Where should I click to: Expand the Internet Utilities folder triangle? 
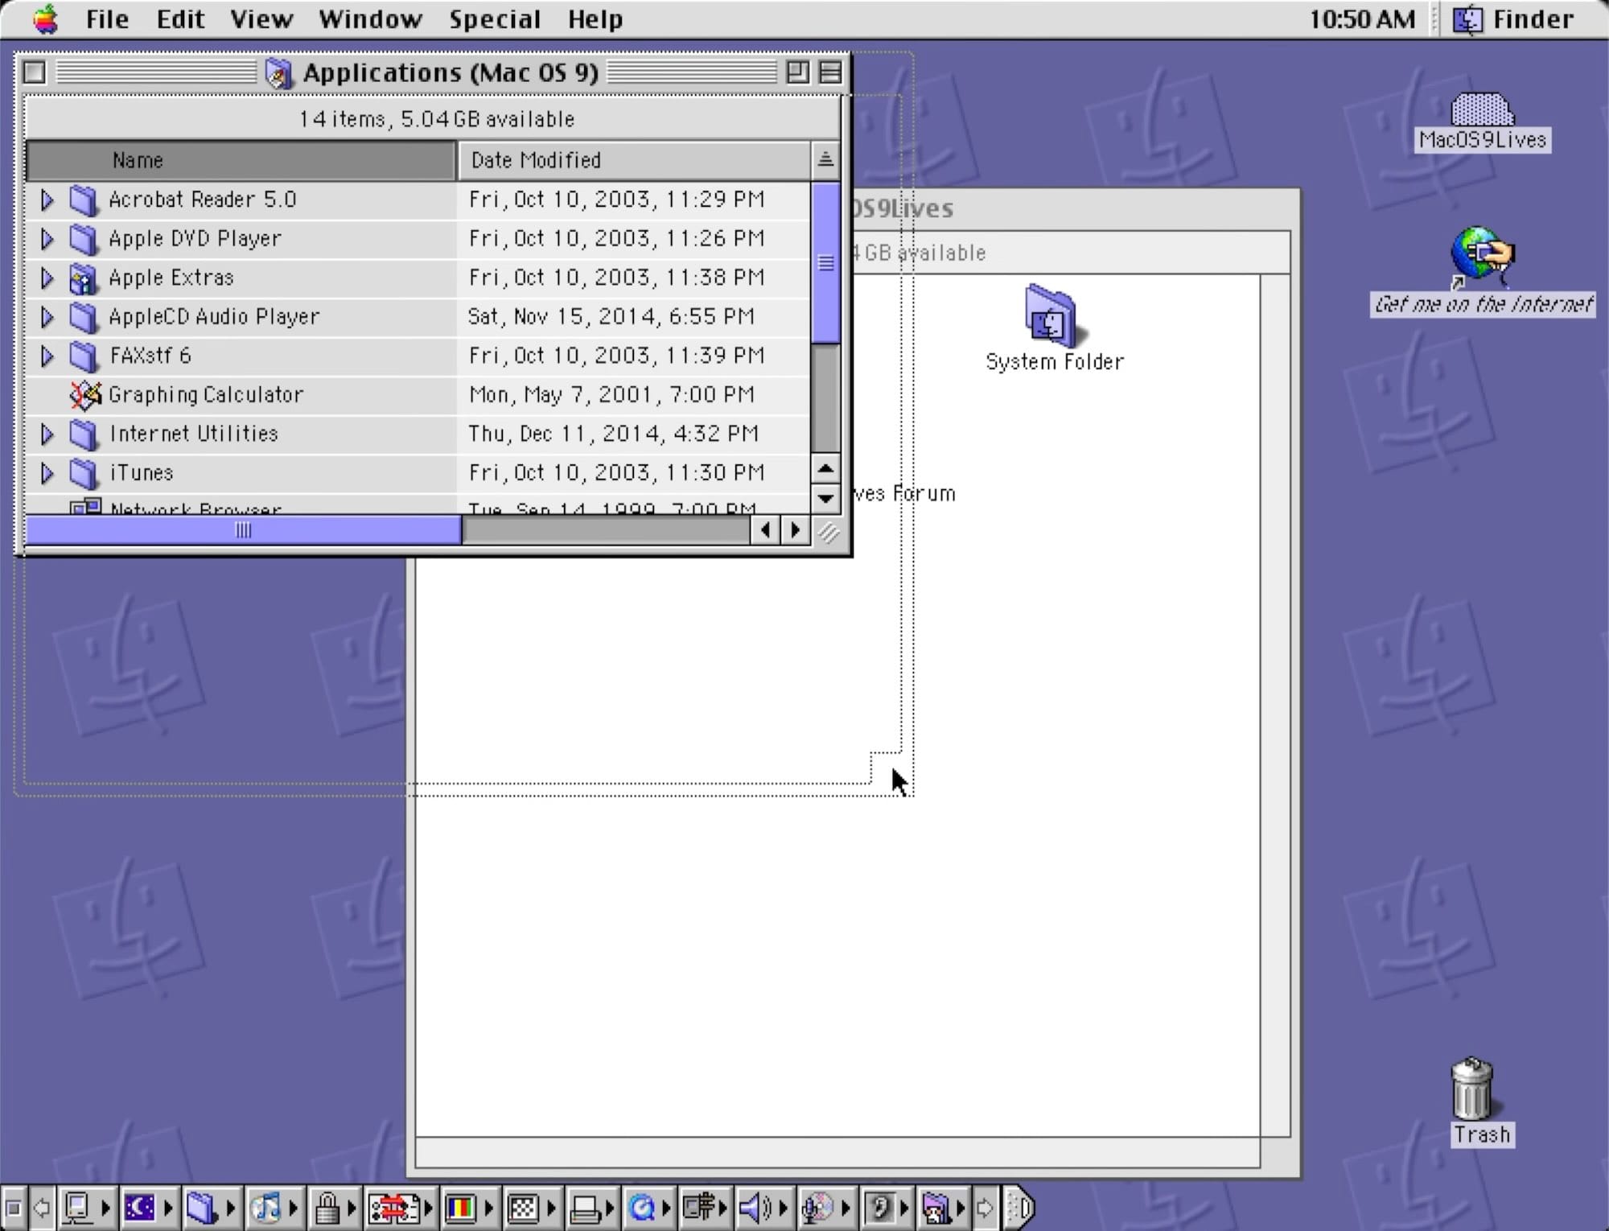[47, 434]
